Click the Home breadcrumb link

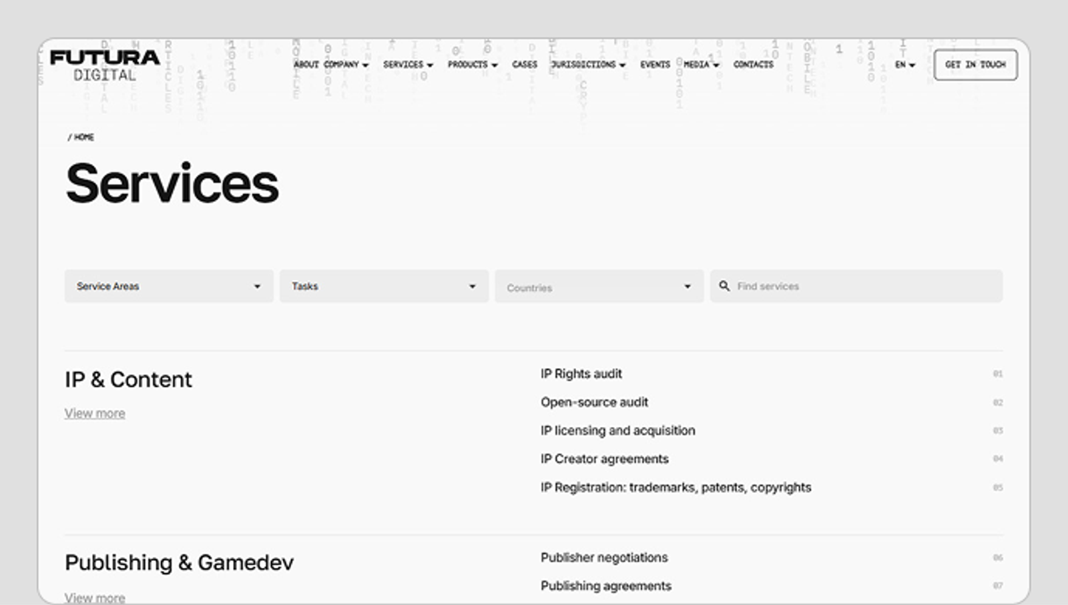tap(83, 137)
